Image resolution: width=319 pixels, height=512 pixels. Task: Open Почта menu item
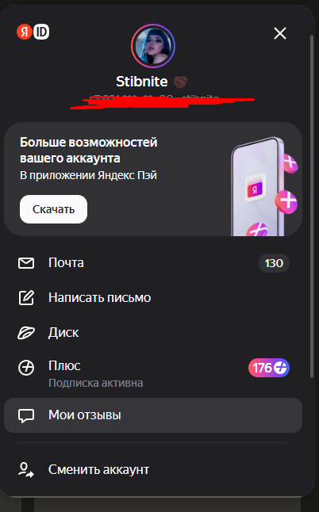coord(153,263)
